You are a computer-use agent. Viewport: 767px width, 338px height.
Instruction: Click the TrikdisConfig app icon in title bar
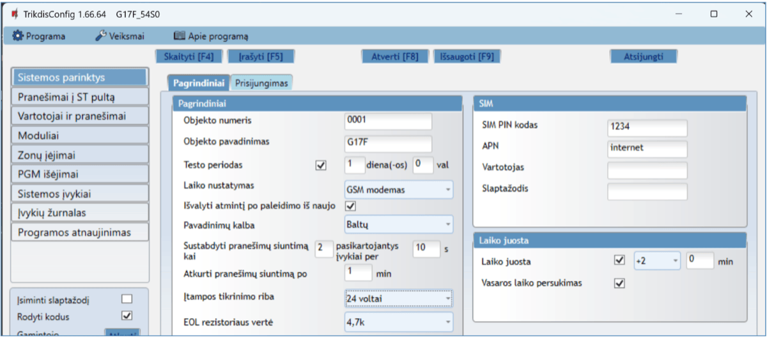click(x=14, y=13)
